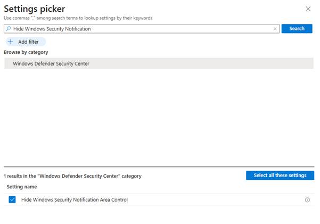Click the Browse by category heading

[x=26, y=52]
